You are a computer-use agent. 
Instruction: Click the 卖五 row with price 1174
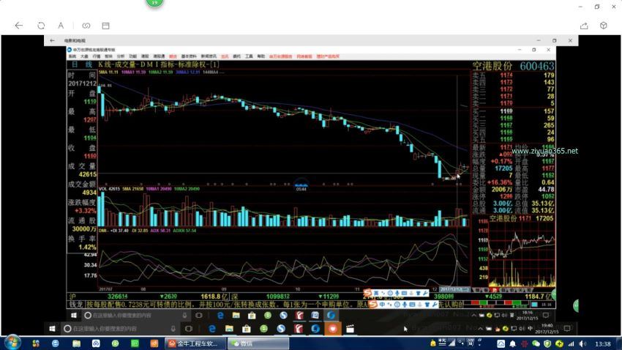[x=513, y=75]
